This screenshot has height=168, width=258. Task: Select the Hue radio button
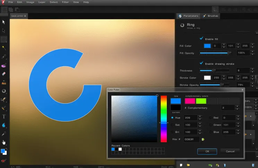(172, 118)
